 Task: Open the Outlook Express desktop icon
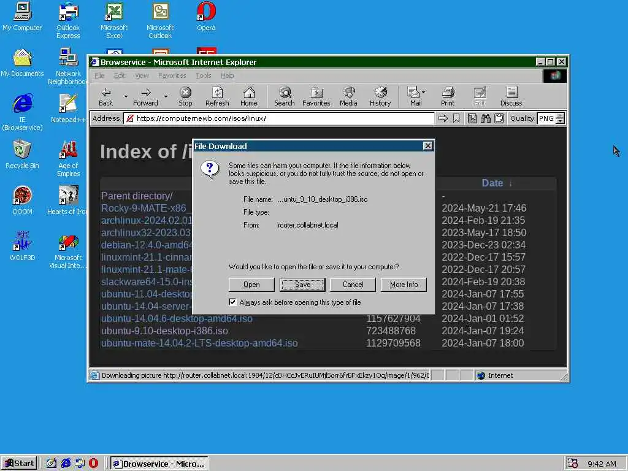pyautogui.click(x=68, y=20)
